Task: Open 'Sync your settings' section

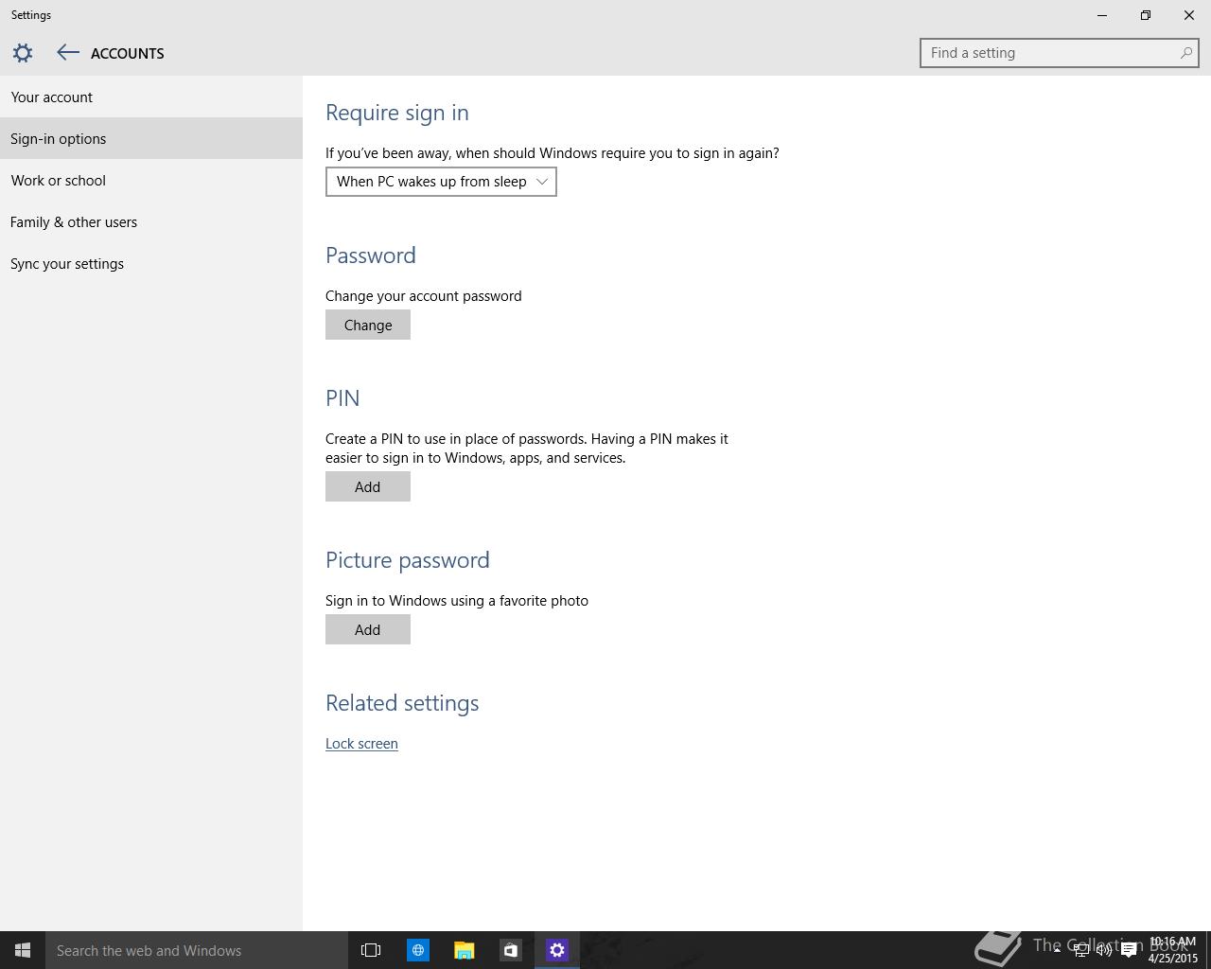Action: tap(151, 263)
